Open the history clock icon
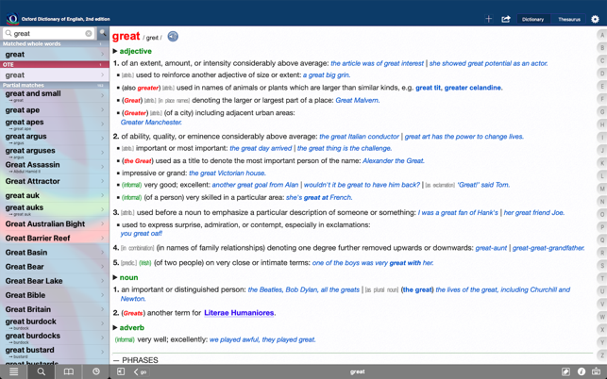Image resolution: width=607 pixels, height=379 pixels. pyautogui.click(x=96, y=371)
